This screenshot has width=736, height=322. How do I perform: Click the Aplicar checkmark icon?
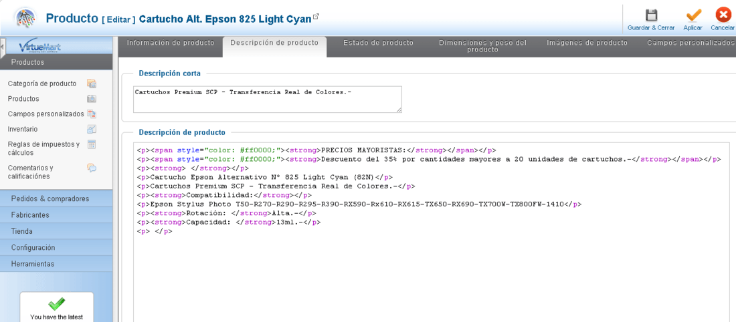tap(693, 15)
